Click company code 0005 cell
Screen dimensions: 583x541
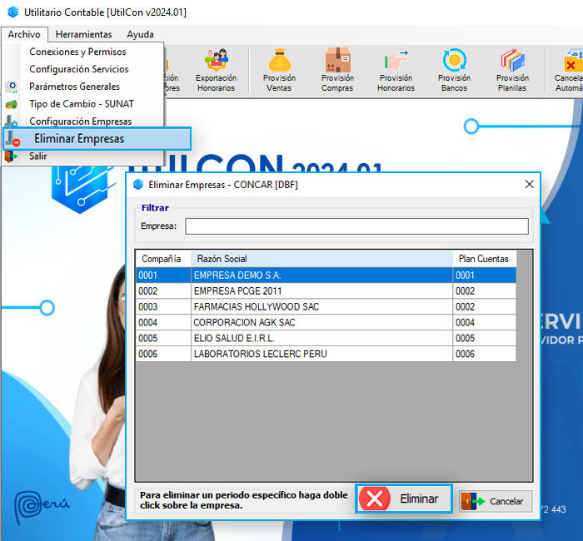(163, 338)
